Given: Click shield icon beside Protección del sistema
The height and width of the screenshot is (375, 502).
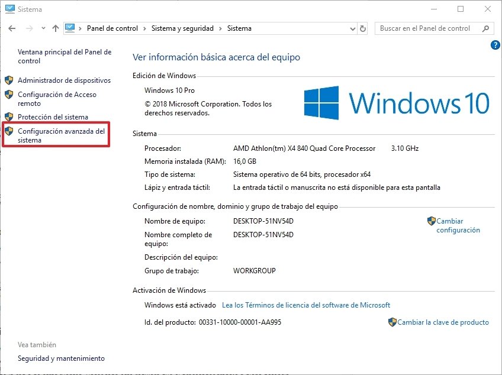Looking at the screenshot, I should click(9, 117).
